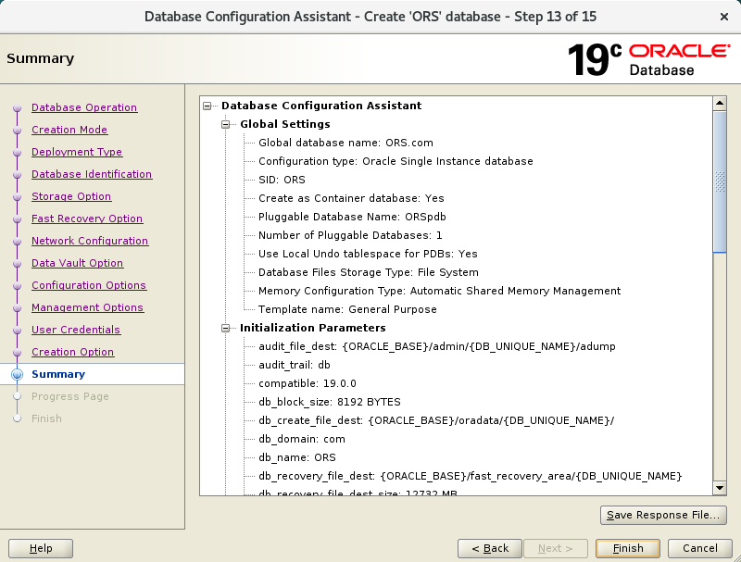Open the Deployment Type step
Viewport: 741px width, 562px height.
[x=77, y=152]
